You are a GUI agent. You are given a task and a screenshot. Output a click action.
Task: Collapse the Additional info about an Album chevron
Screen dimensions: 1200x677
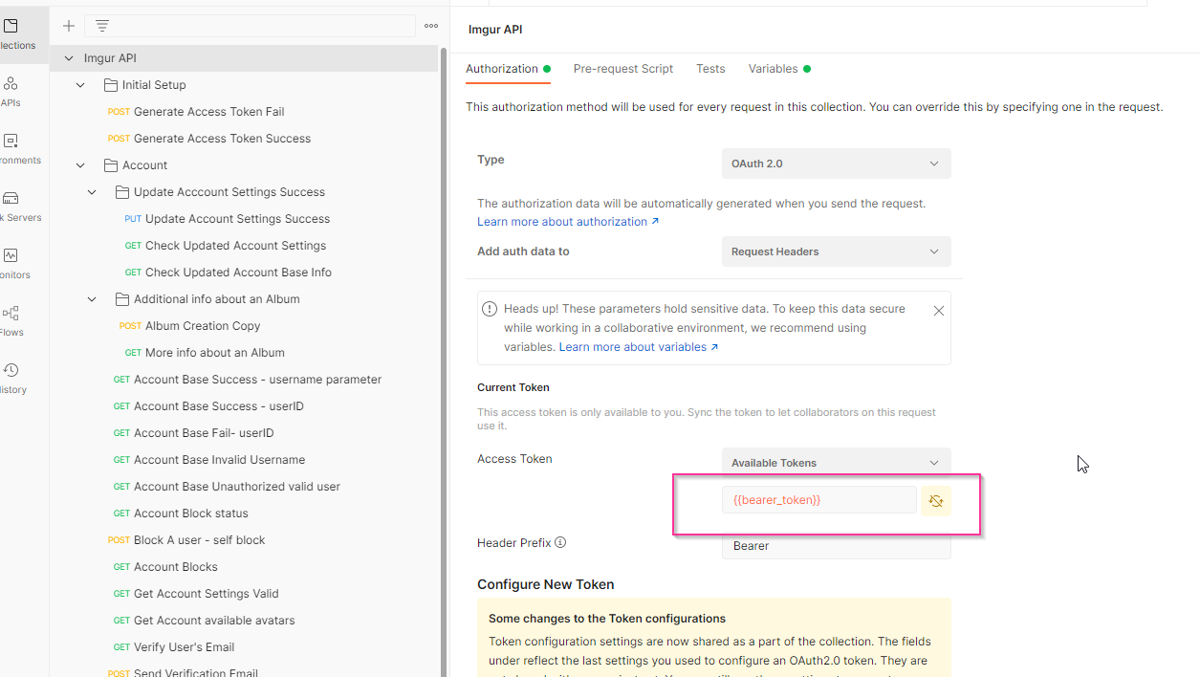(x=92, y=299)
